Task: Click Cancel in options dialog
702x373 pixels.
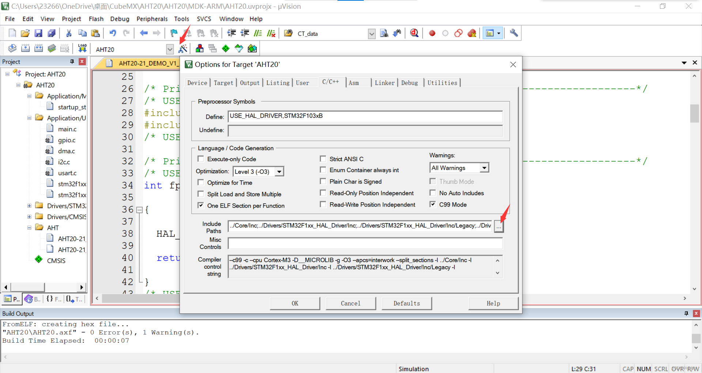Action: 351,303
